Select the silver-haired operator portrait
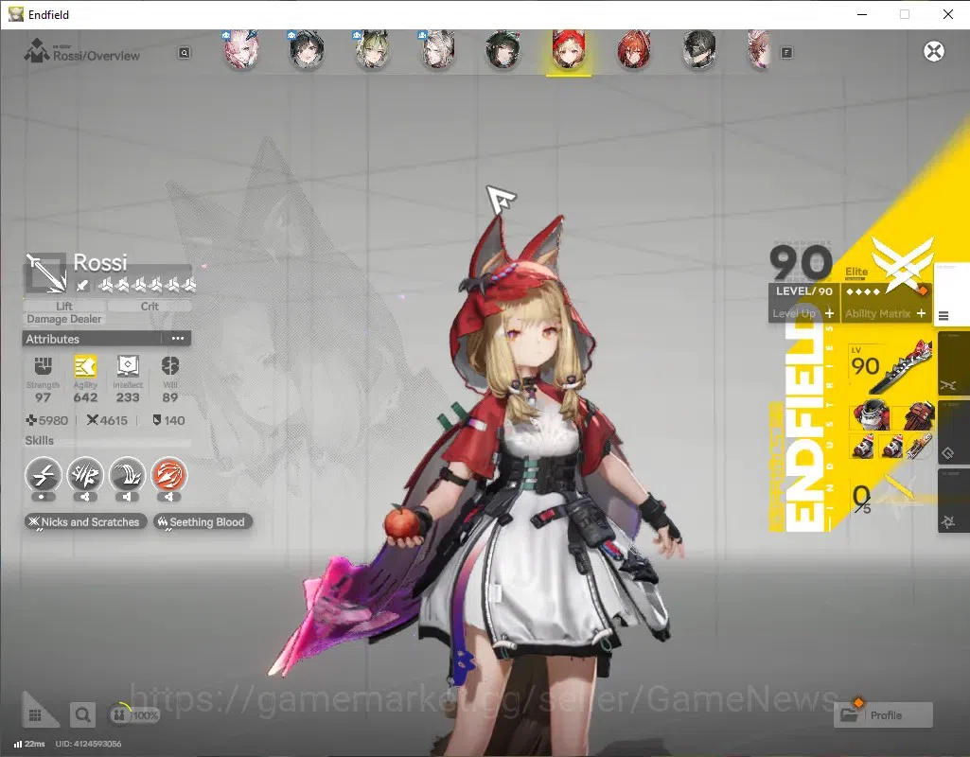The height and width of the screenshot is (757, 970). (438, 49)
